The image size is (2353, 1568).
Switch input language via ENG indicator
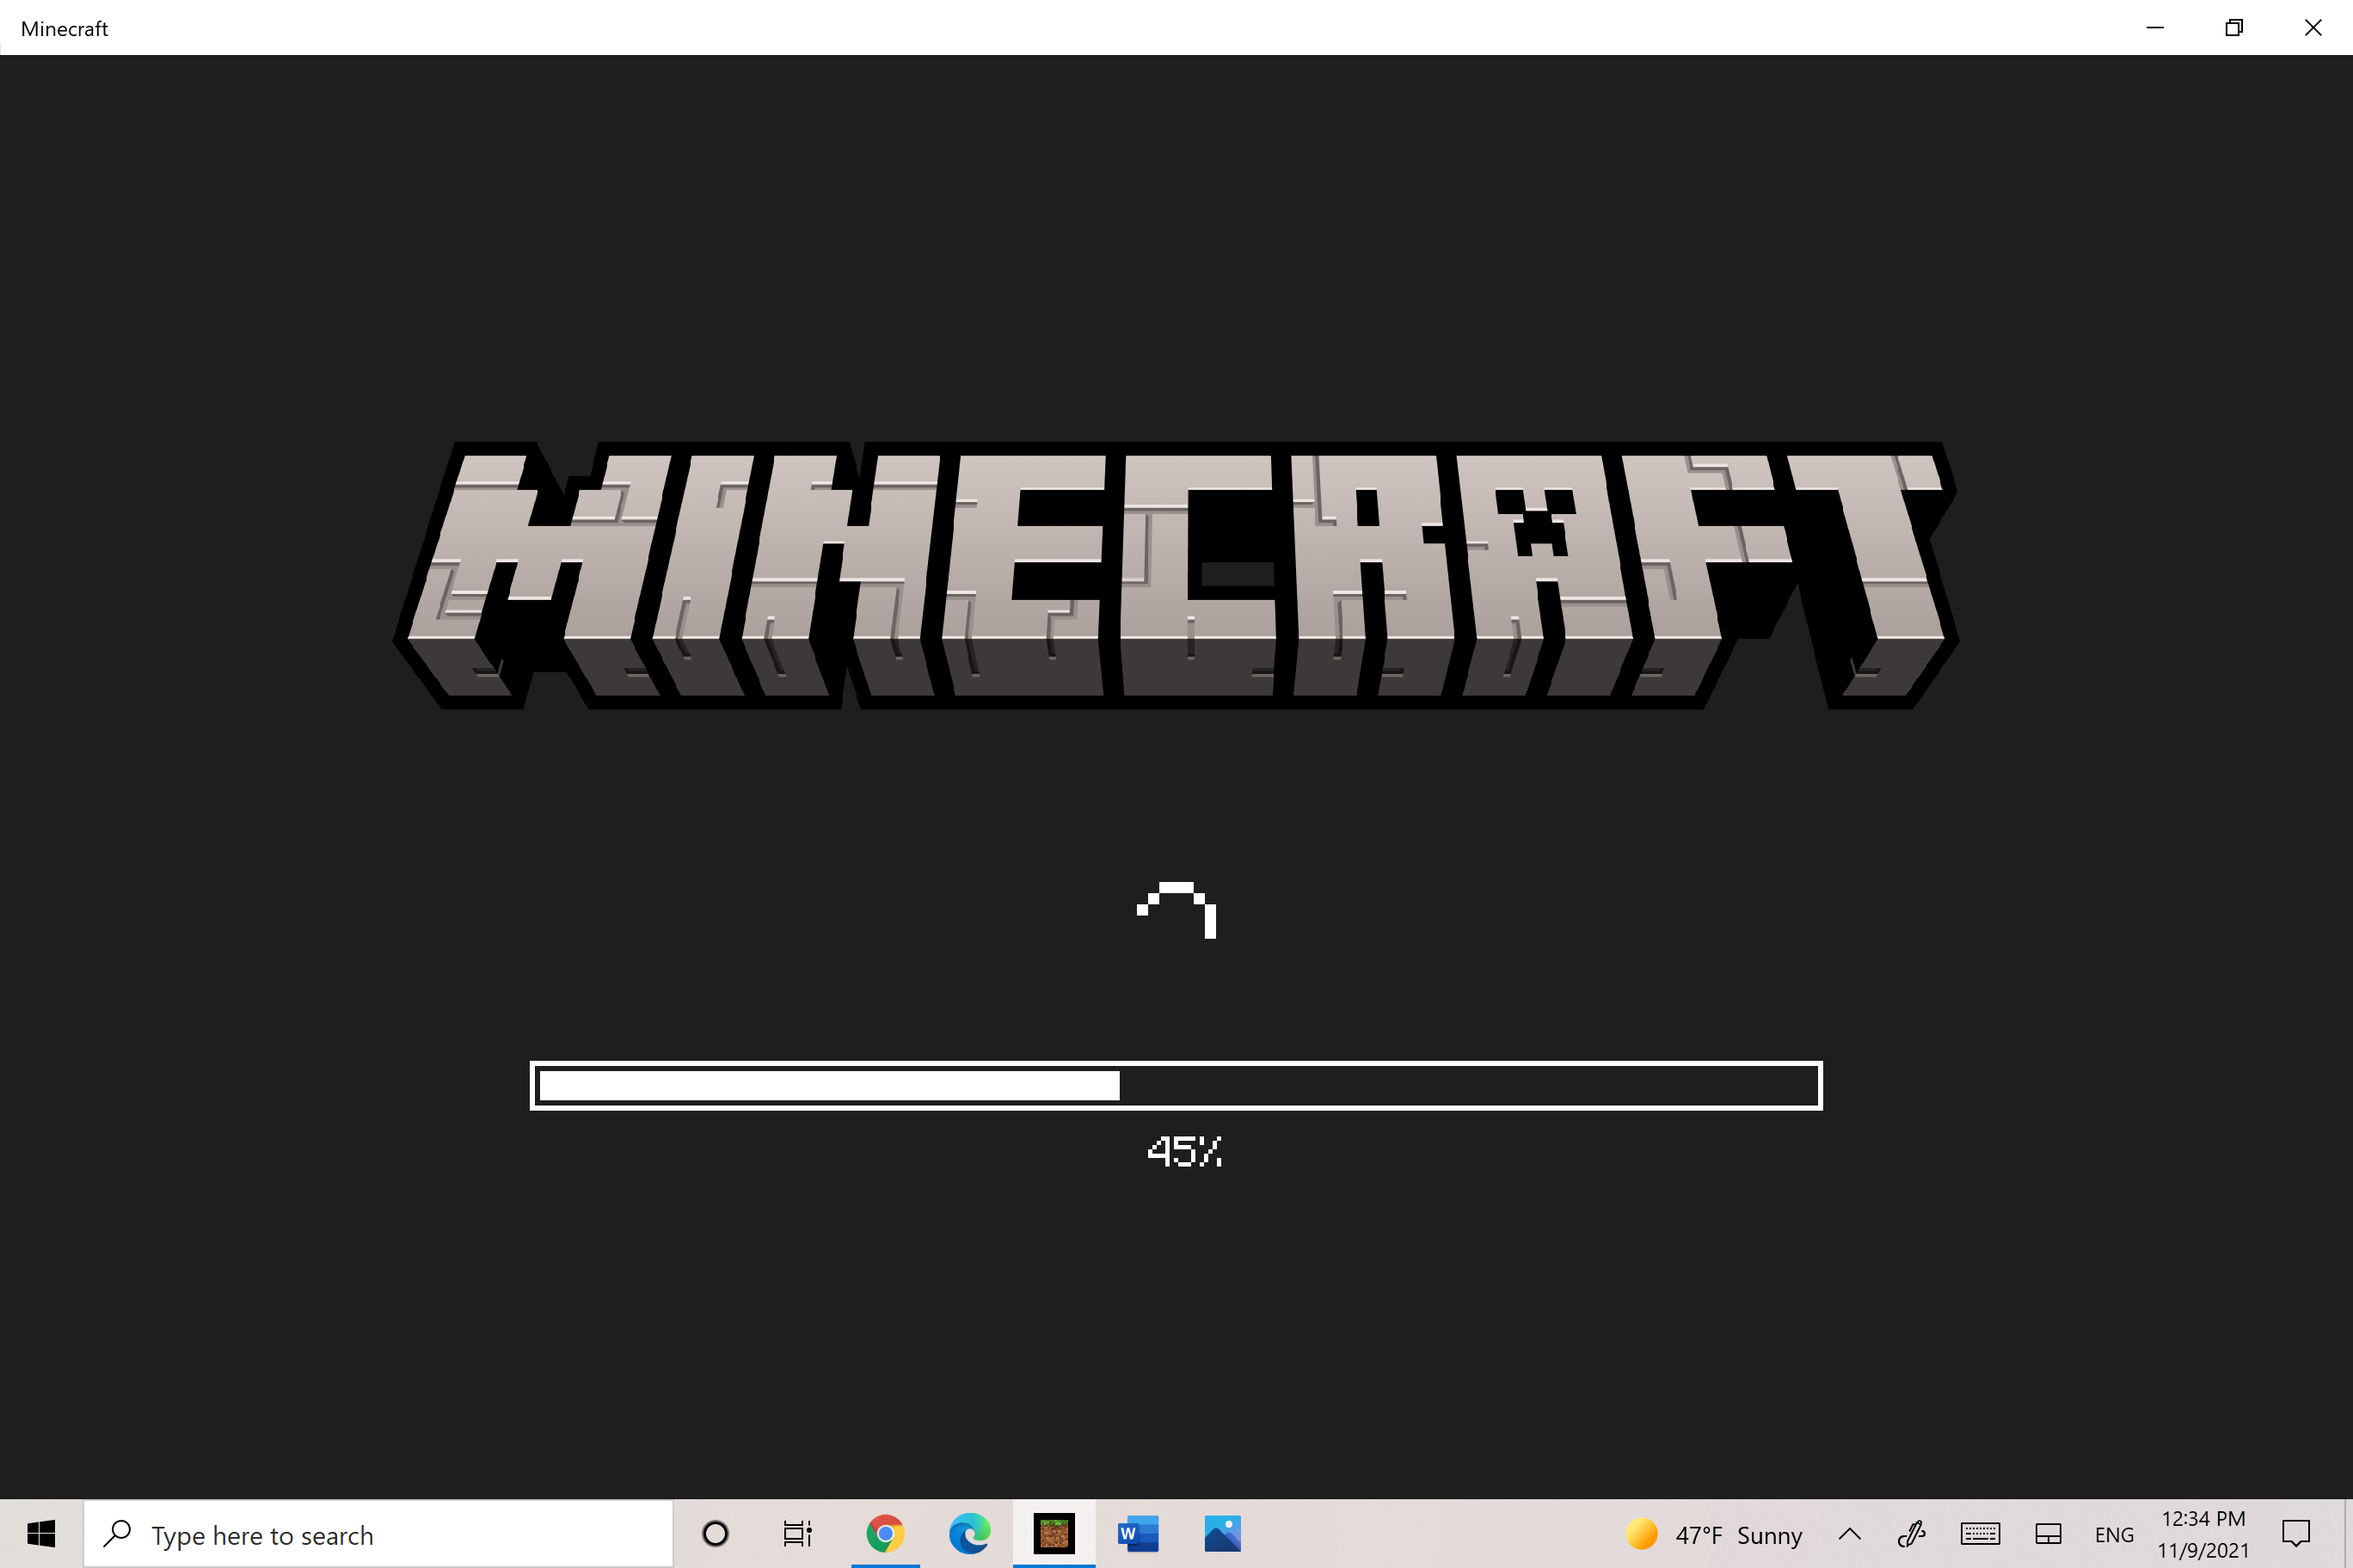pos(2114,1534)
